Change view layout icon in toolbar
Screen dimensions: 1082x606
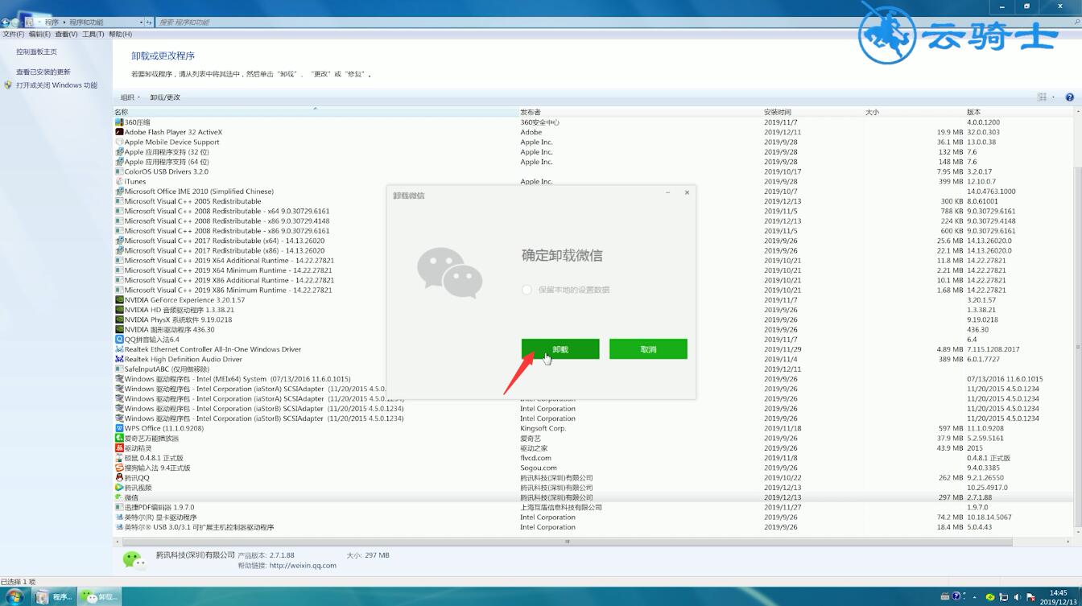[x=1042, y=97]
